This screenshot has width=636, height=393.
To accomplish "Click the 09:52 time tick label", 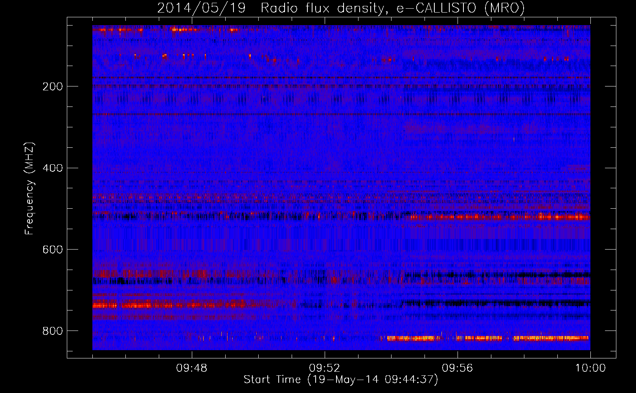I will tap(325, 368).
